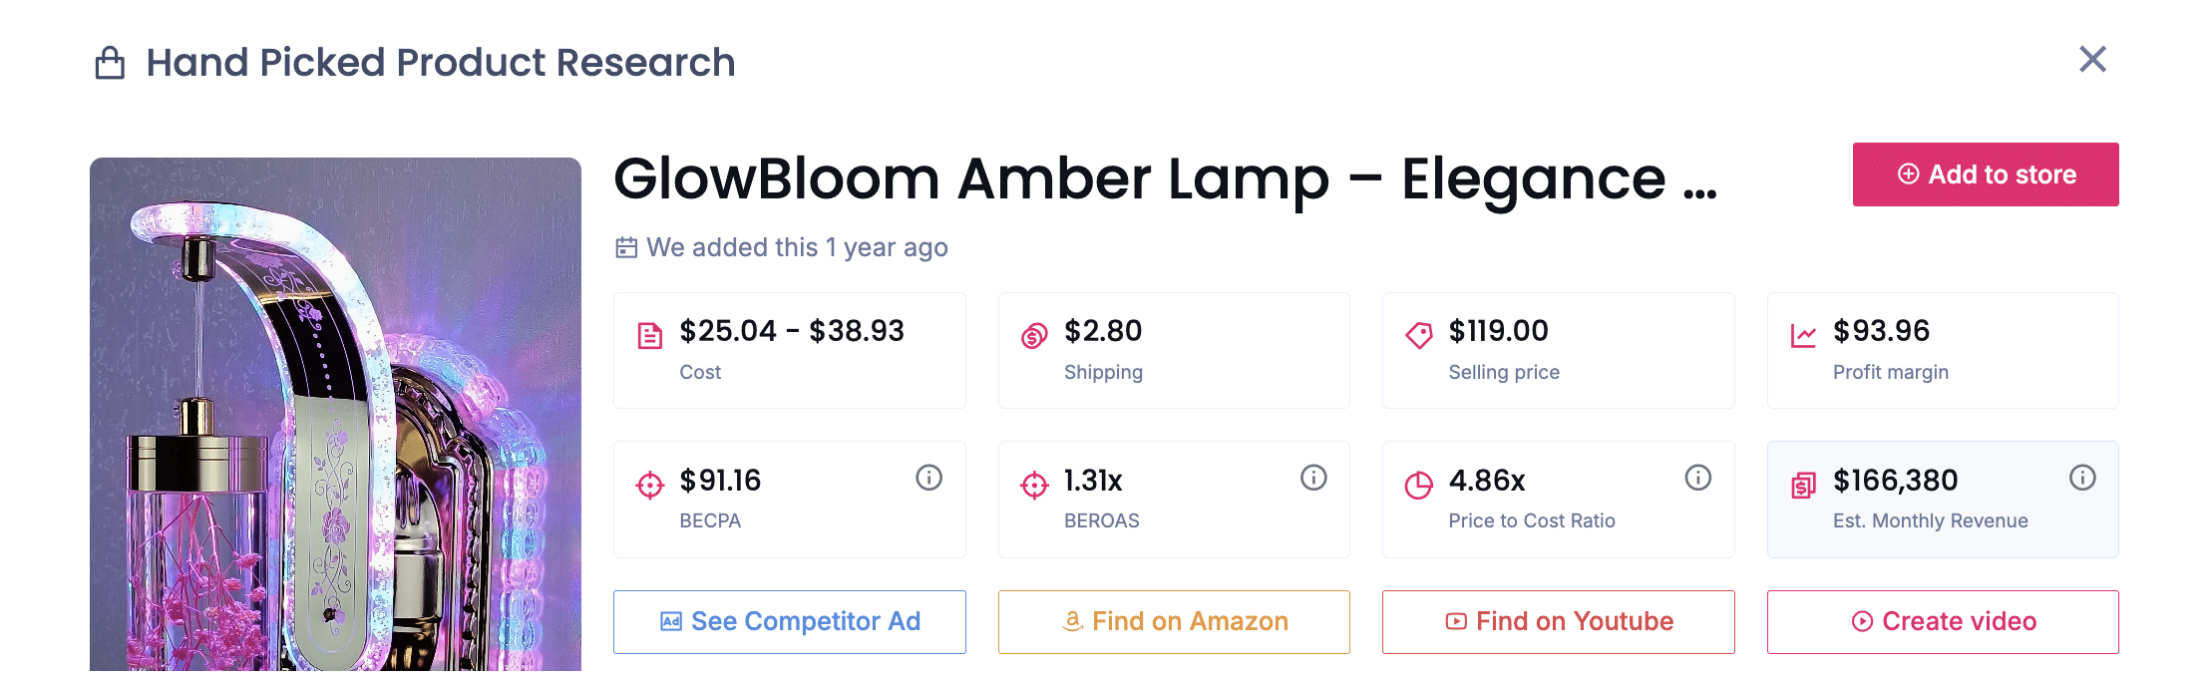Open the BEROAS info tooltip
2212x680 pixels.
click(1313, 478)
